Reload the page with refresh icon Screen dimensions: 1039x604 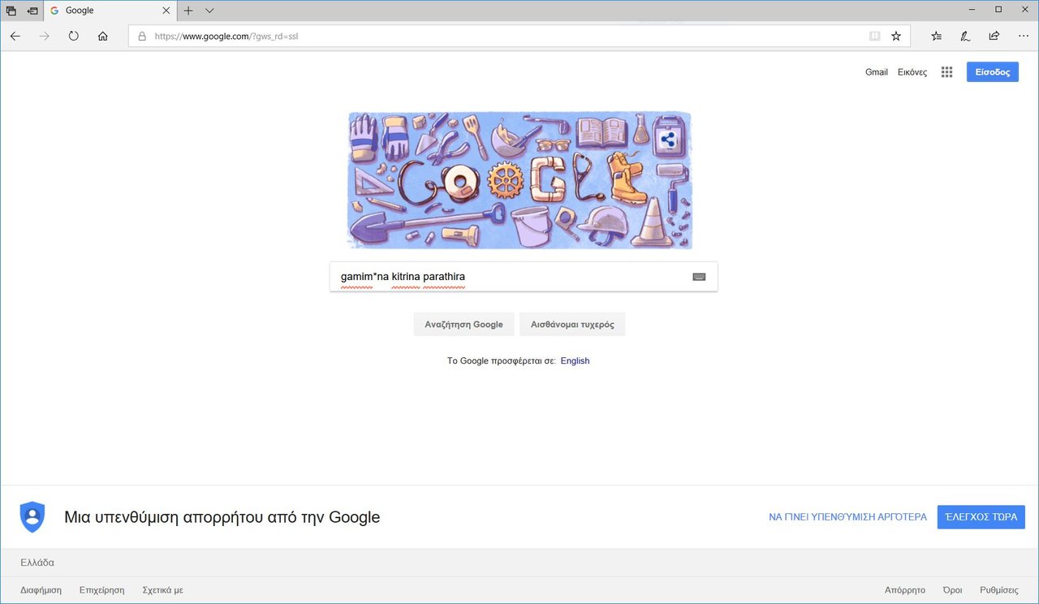click(x=74, y=36)
